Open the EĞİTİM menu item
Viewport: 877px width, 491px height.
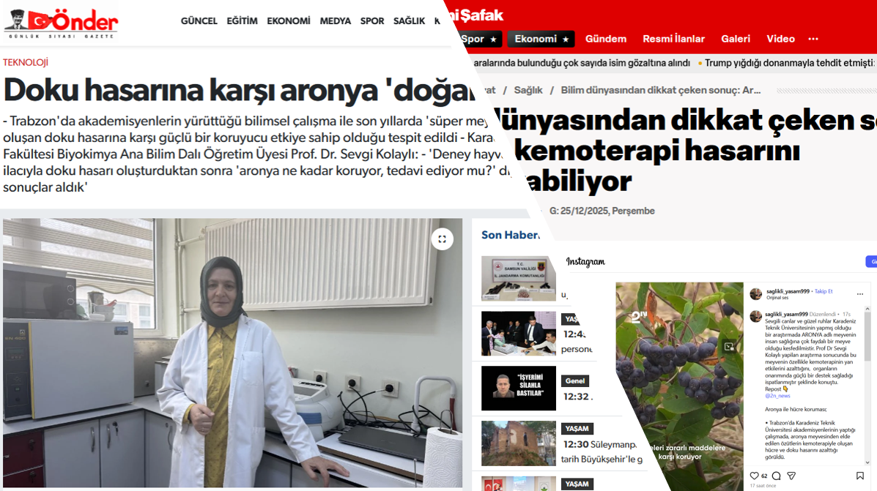(x=242, y=21)
